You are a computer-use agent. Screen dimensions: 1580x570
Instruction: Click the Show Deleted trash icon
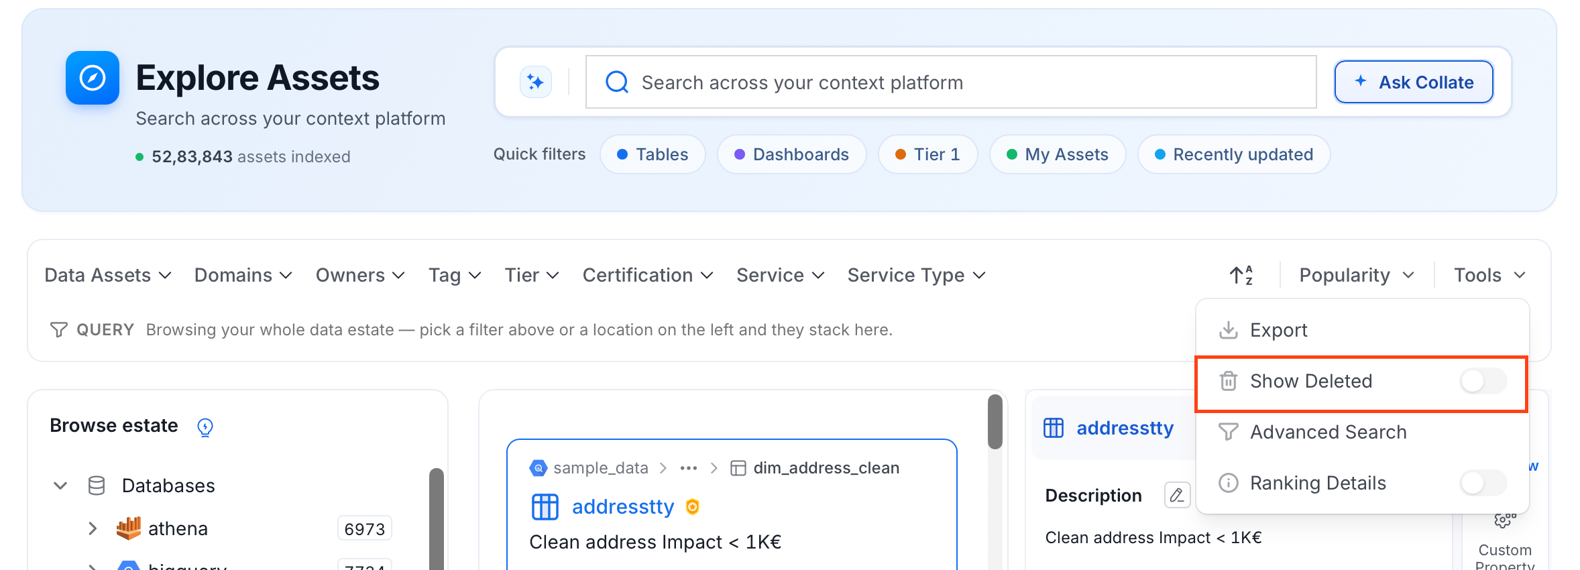pyautogui.click(x=1229, y=381)
